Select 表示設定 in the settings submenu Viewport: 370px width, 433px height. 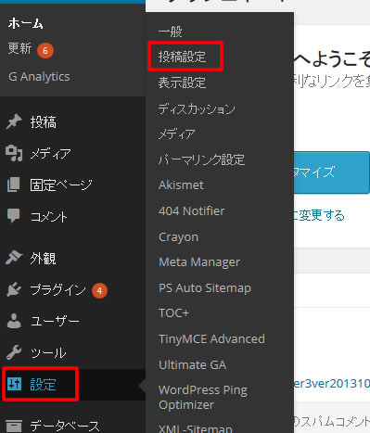(182, 83)
